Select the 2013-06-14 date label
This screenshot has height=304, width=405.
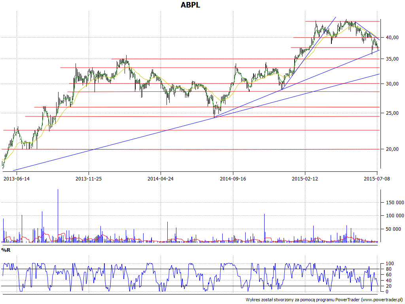point(17,179)
